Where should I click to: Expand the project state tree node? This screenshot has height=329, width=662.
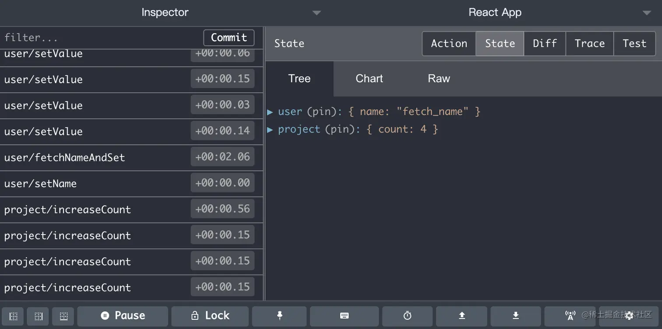[270, 129]
